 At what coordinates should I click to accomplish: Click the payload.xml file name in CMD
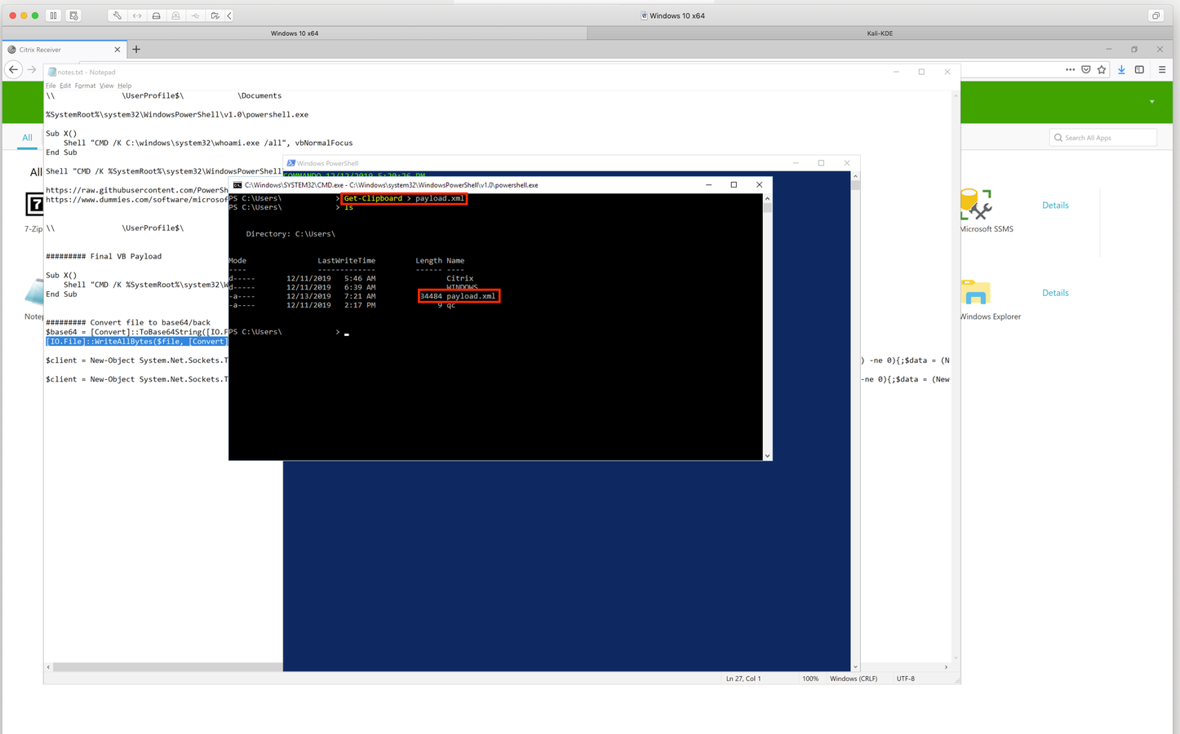[x=471, y=296]
